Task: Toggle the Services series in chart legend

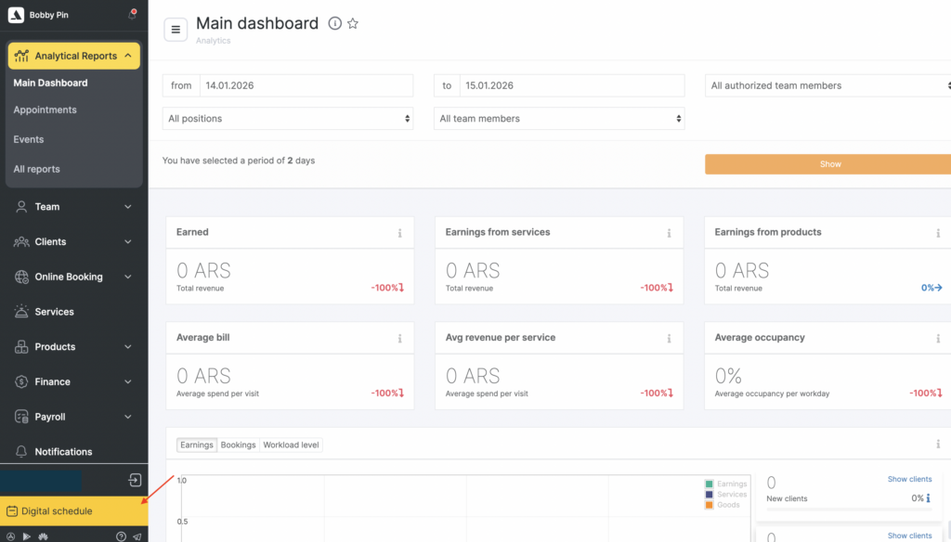Action: (726, 495)
